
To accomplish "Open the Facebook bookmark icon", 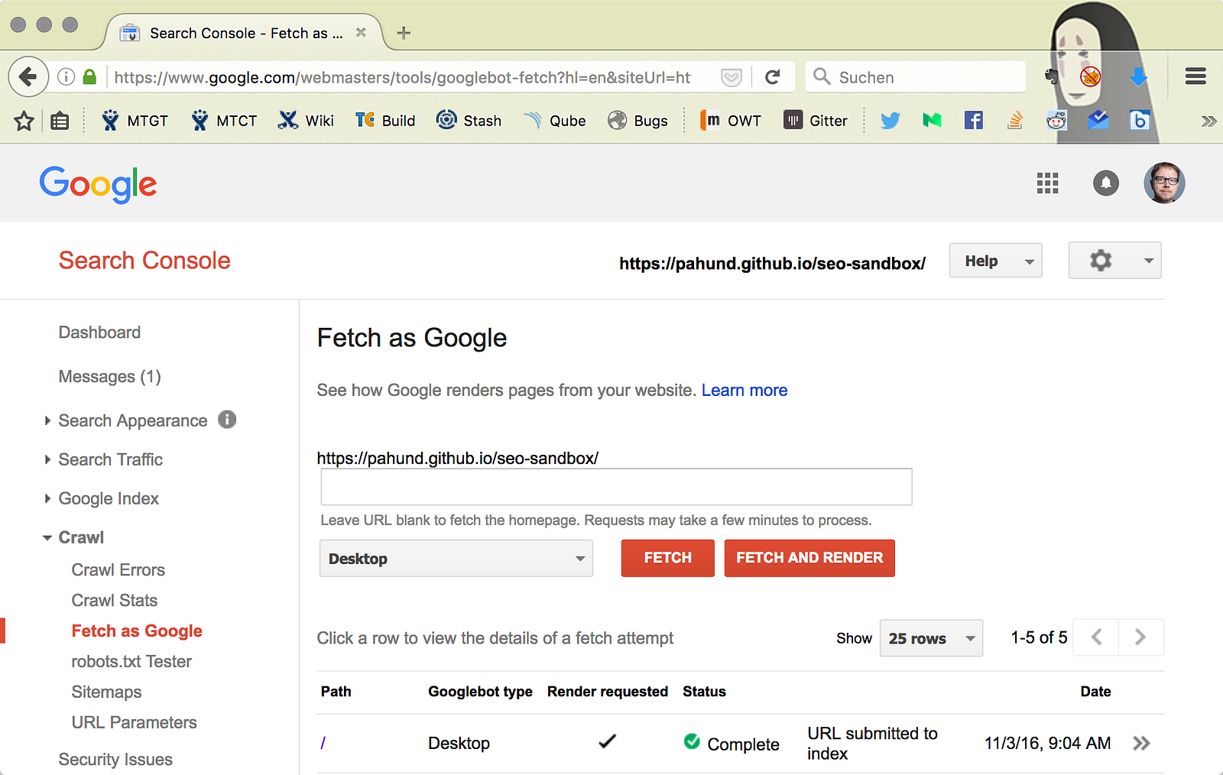I will pyautogui.click(x=973, y=121).
